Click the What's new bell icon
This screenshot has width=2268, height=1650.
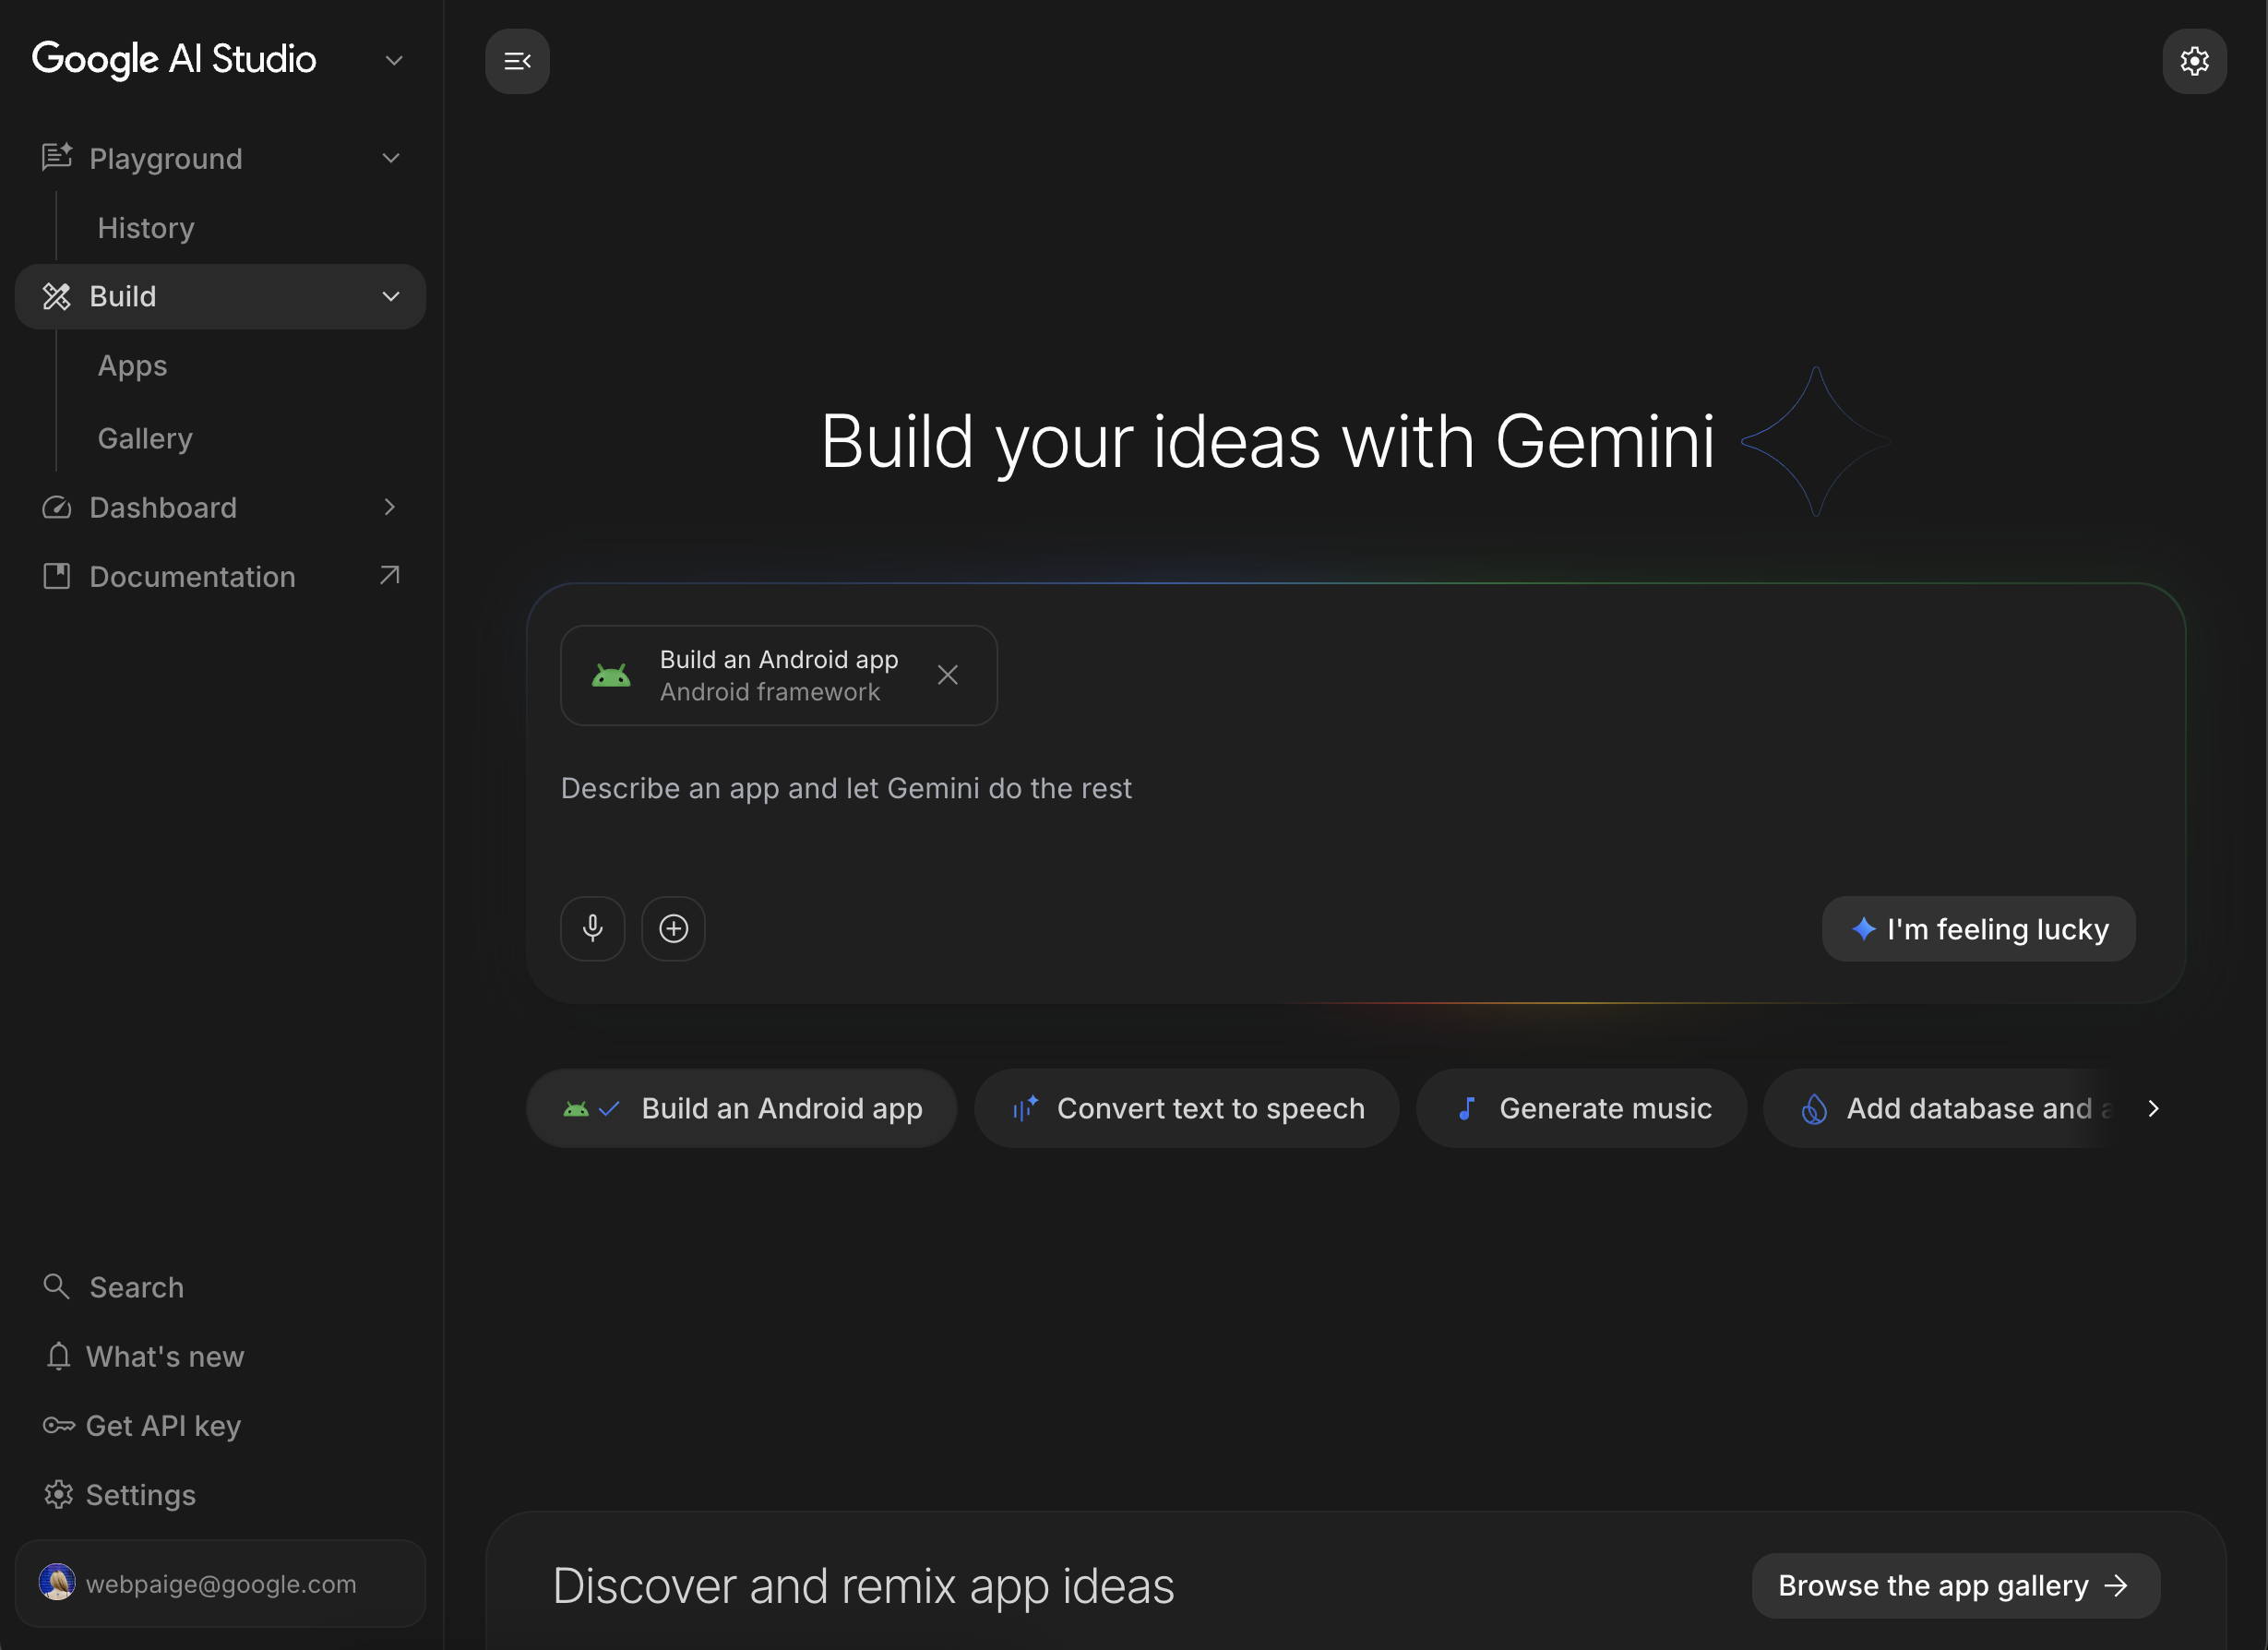click(59, 1355)
